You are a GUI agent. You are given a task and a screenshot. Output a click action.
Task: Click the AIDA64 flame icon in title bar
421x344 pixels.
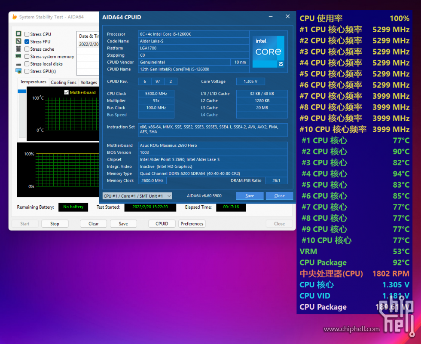(x=15, y=17)
